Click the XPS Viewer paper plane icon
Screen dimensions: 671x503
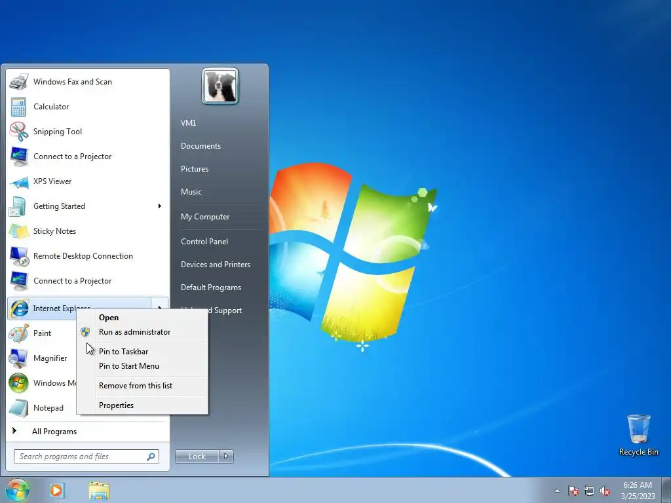(x=19, y=182)
